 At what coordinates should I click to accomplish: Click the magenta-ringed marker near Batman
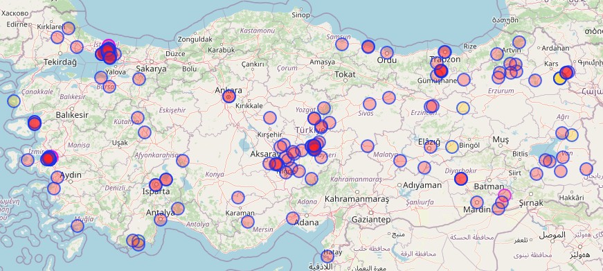pyautogui.click(x=505, y=195)
